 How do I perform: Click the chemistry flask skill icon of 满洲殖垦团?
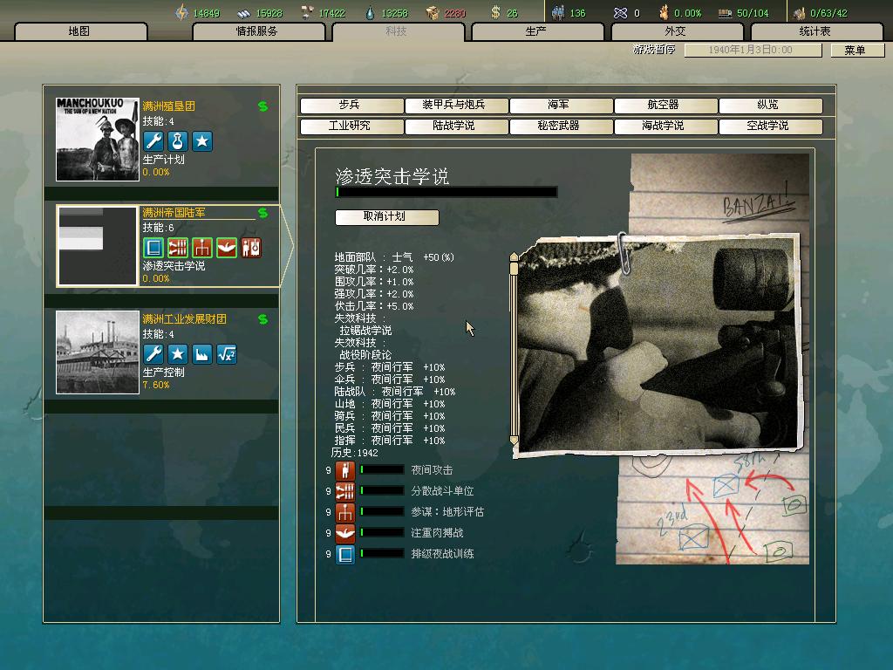(178, 140)
